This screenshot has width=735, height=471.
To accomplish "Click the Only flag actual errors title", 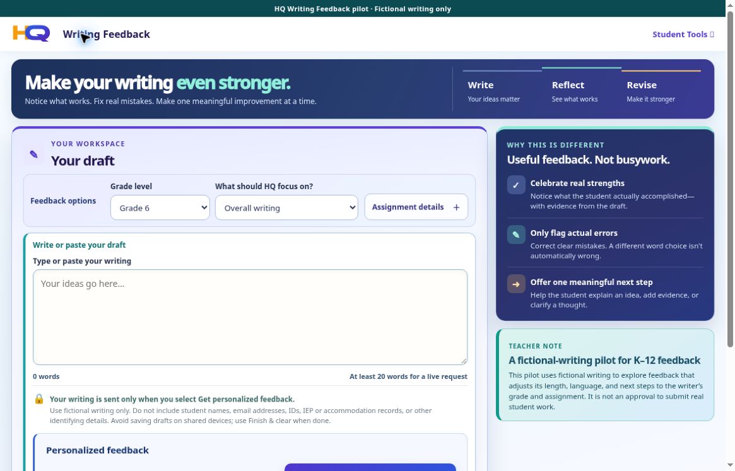I will (x=573, y=233).
